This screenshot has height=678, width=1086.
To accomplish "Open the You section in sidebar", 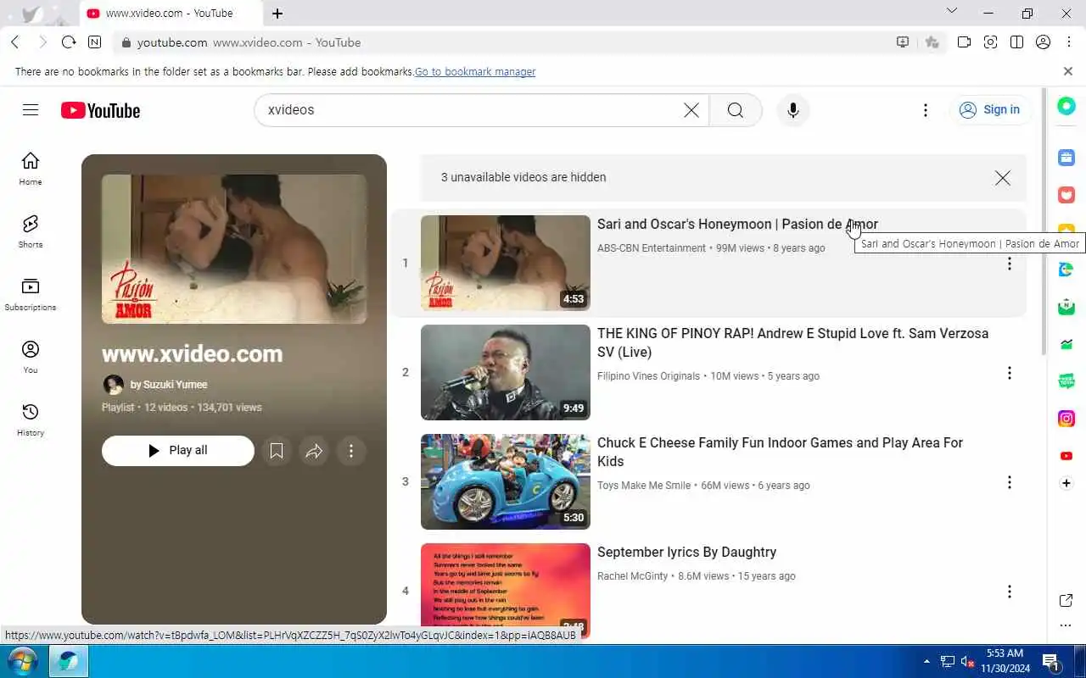I will (x=31, y=357).
